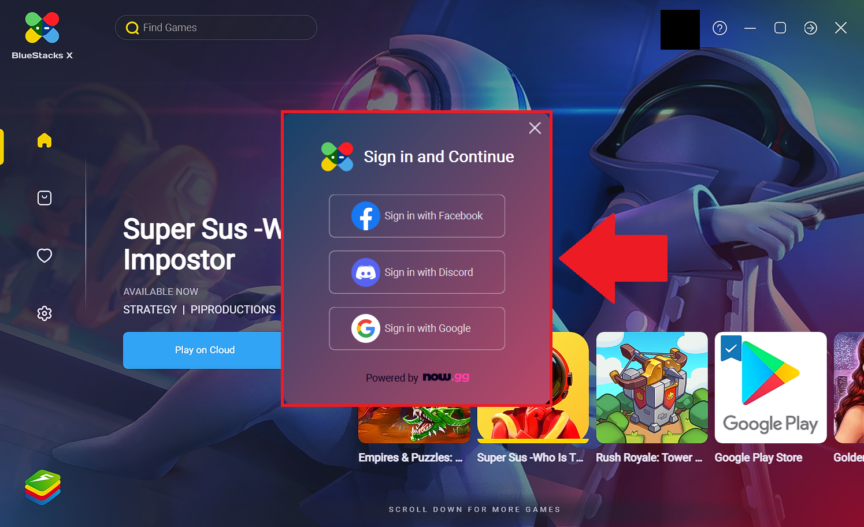Click the search magnifier icon
Screen dimensions: 864x527
(132, 28)
